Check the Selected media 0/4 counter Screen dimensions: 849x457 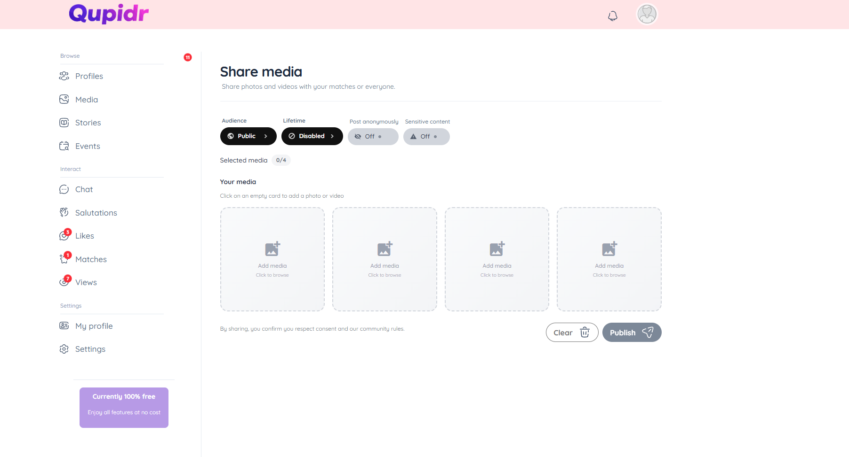pos(281,160)
